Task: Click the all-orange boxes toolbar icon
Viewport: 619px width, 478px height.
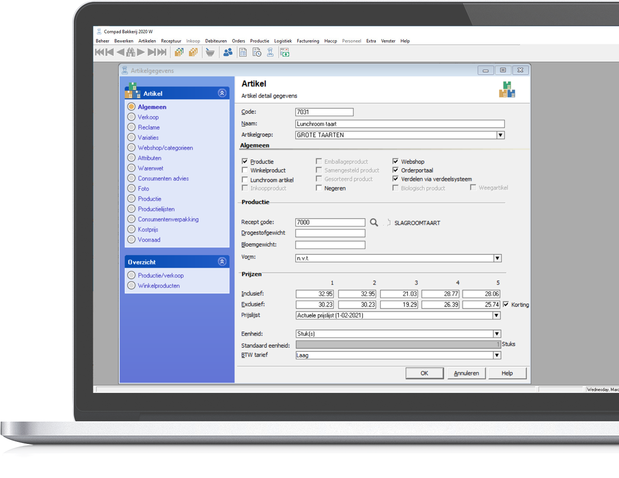Action: pyautogui.click(x=193, y=52)
